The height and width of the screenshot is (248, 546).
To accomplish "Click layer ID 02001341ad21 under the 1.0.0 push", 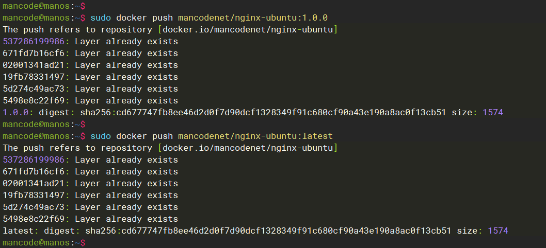I will (x=34, y=65).
